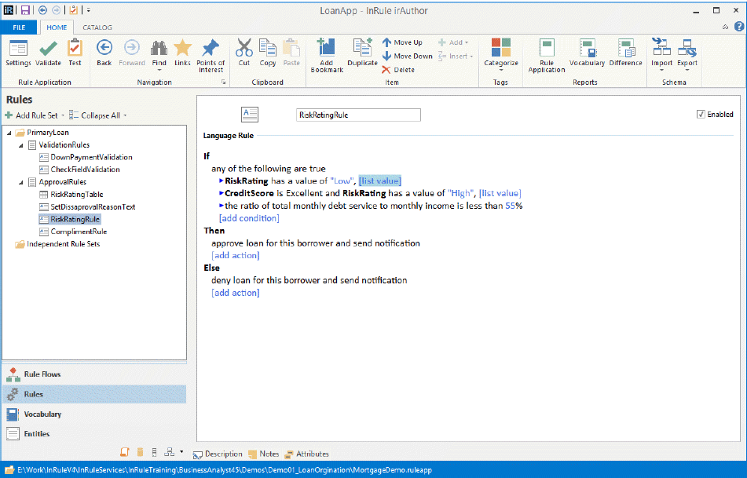Click the rule name input field
747x478 pixels.
click(x=358, y=115)
